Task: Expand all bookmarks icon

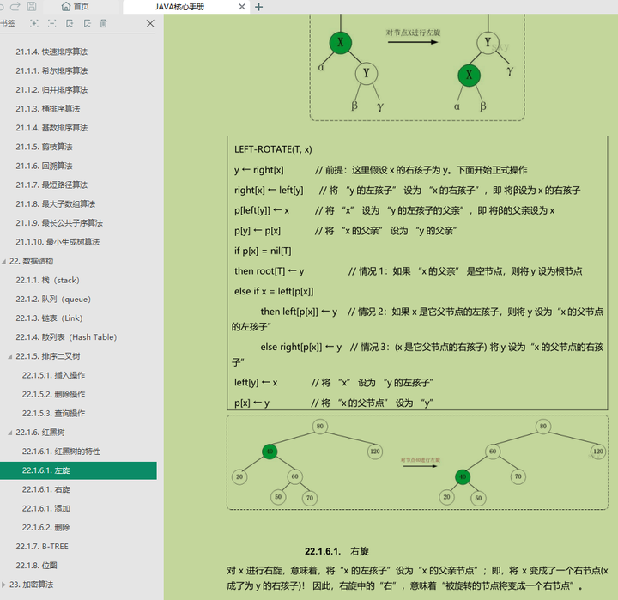Action: point(34,24)
